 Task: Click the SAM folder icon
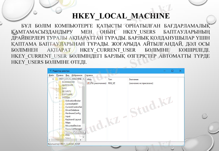(60, 88)
